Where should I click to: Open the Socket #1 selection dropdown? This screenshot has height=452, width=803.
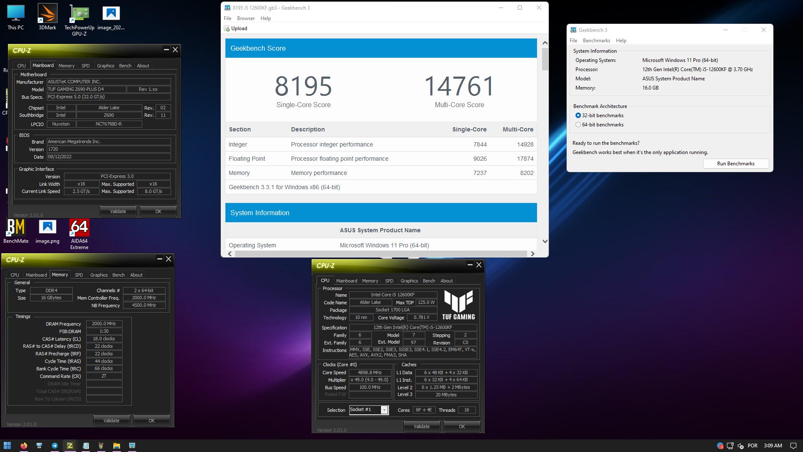384,410
